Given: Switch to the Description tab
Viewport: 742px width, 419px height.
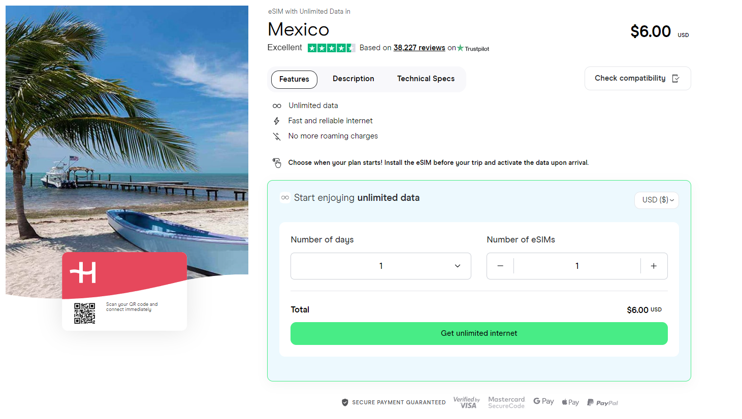Looking at the screenshot, I should coord(353,79).
